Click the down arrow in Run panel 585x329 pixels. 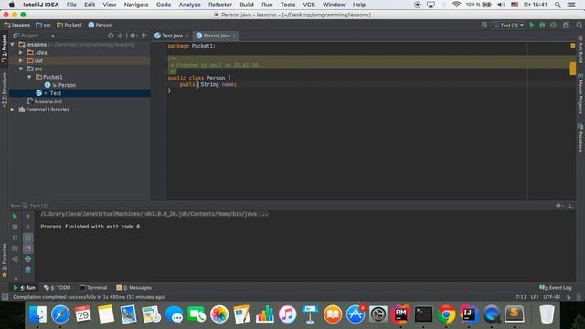27,227
